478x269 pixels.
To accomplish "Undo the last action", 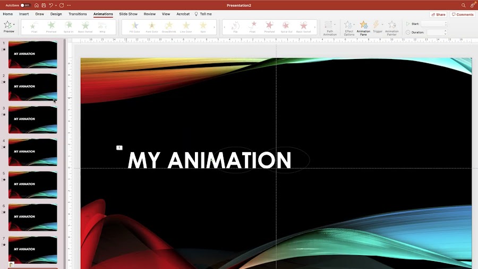I will click(x=51, y=5).
